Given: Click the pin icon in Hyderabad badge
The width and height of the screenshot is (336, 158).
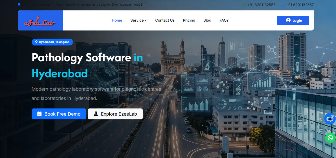Looking at the screenshot, I should pyautogui.click(x=36, y=42).
